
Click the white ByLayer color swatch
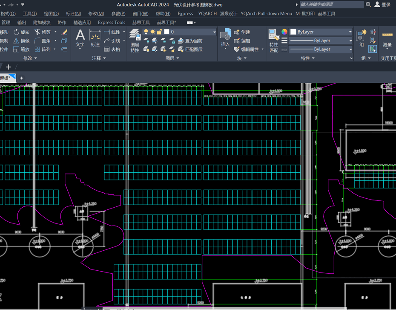coord(293,32)
